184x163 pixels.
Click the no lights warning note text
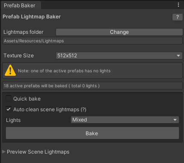[x=64, y=71]
